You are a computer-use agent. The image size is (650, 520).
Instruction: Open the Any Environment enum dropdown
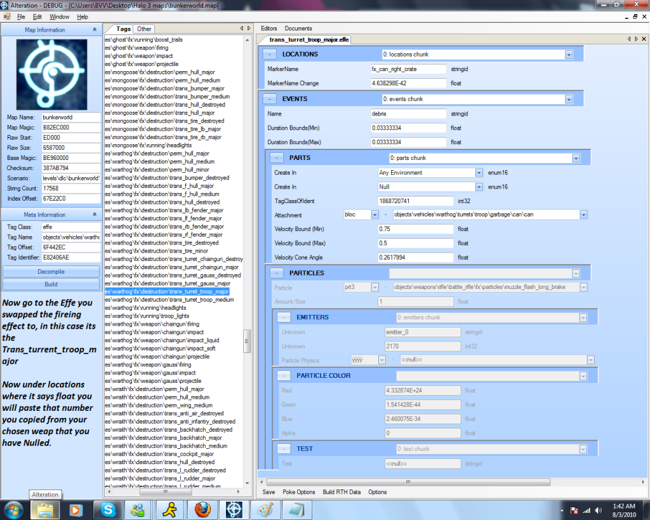[479, 173]
